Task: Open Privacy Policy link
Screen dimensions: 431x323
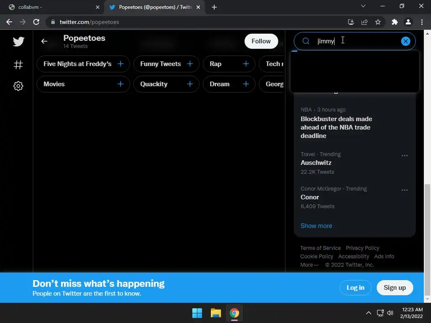Action: pos(362,248)
